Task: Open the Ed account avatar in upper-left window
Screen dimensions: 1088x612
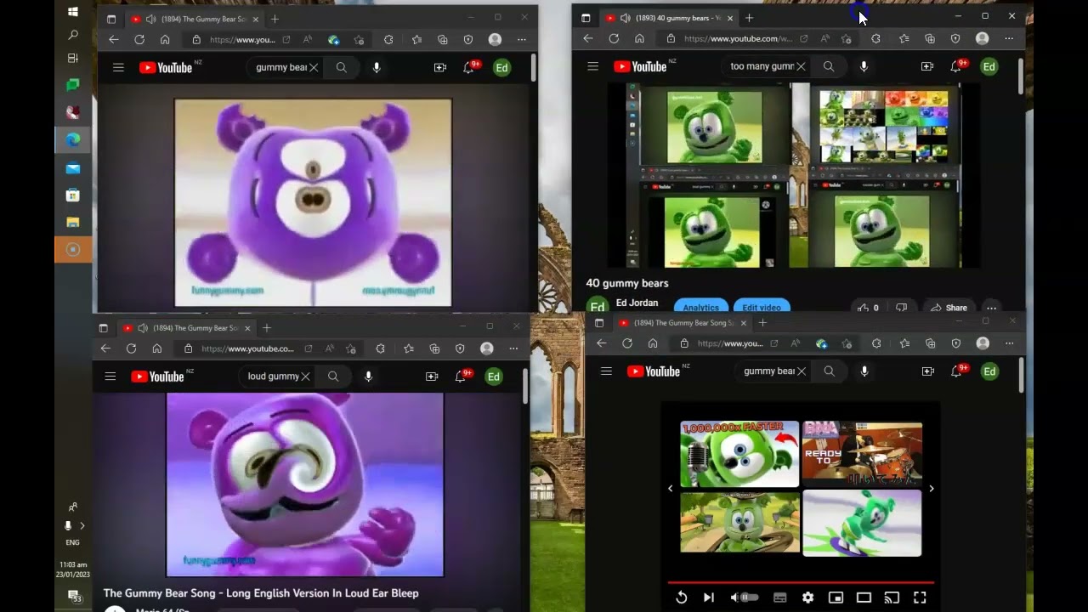Action: pos(502,67)
